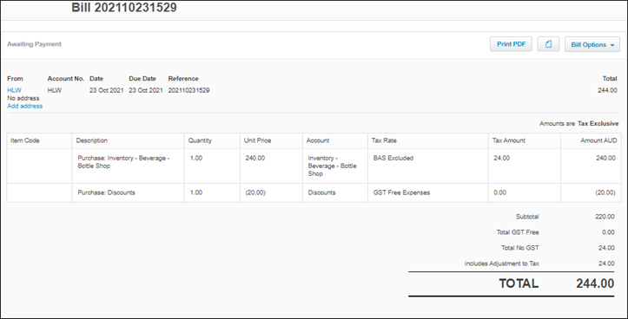Click the Add address link
The width and height of the screenshot is (628, 319).
(25, 106)
